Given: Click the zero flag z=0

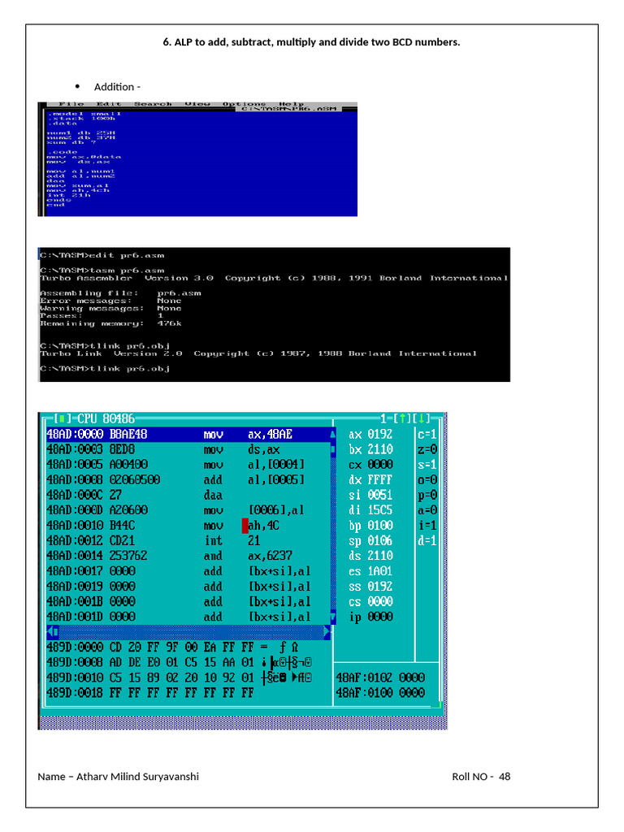Looking at the screenshot, I should pyautogui.click(x=427, y=450).
